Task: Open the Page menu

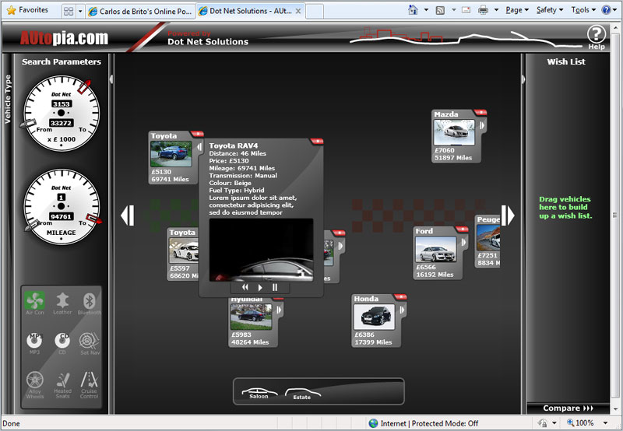Action: pos(517,10)
